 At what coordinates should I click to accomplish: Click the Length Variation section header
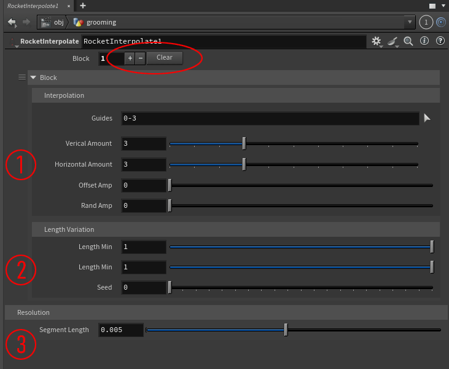tap(236, 229)
